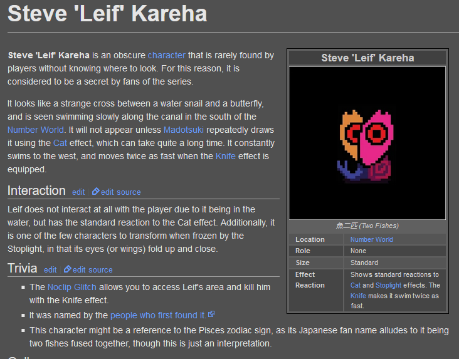Click 'edit' next to Interaction heading

78,192
